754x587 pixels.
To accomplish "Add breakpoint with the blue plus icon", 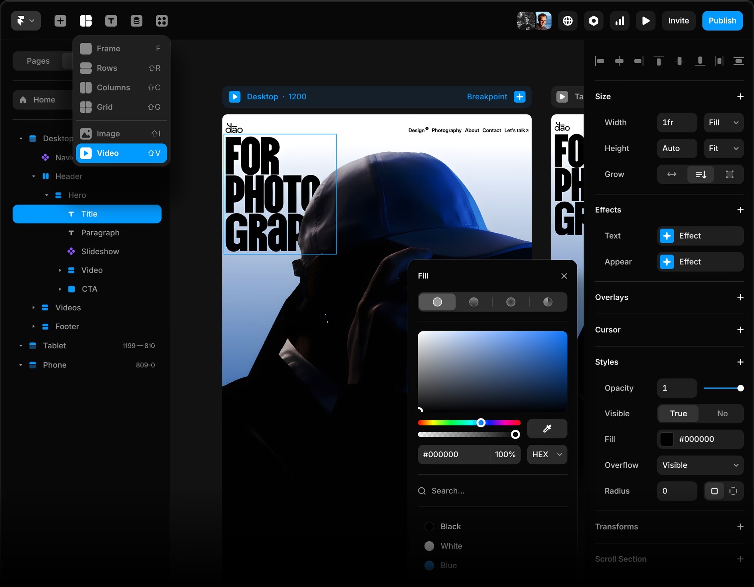I will [x=519, y=97].
